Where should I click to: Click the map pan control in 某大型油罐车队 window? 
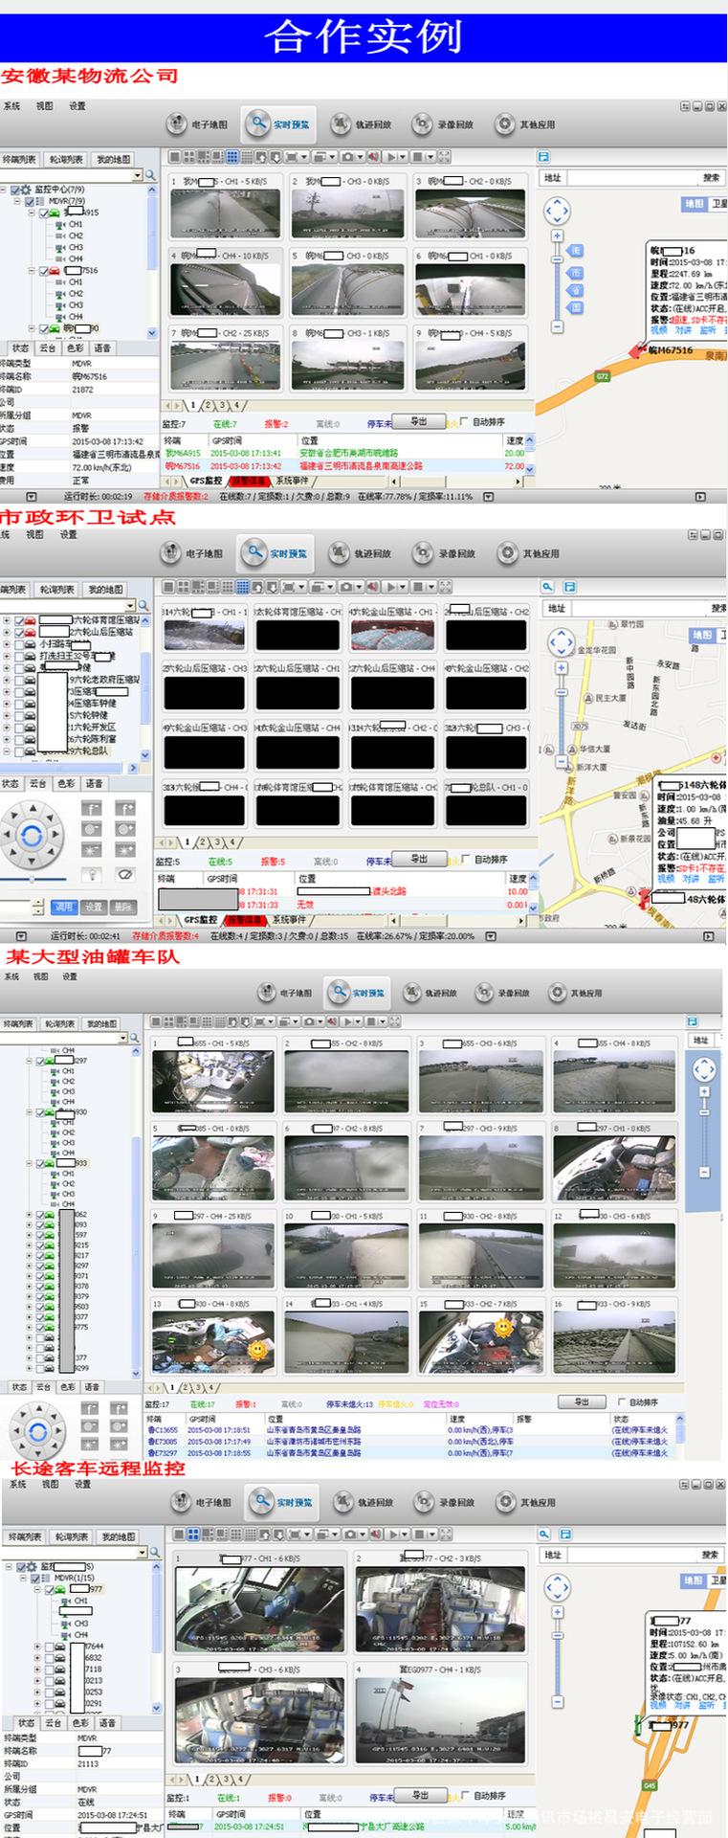point(705,1068)
